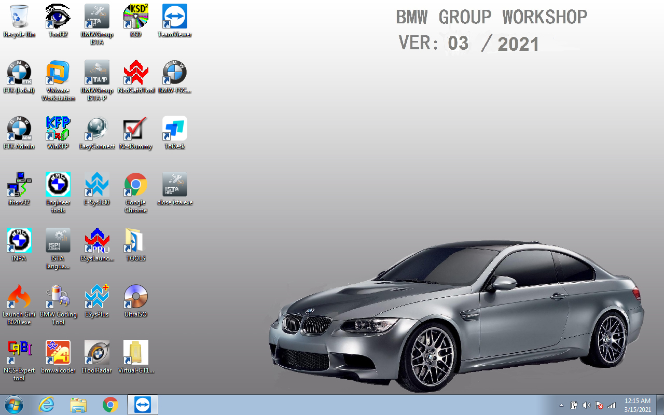Open the taskbar clock showing 12:15 AM
The width and height of the screenshot is (664, 415).
pos(638,405)
